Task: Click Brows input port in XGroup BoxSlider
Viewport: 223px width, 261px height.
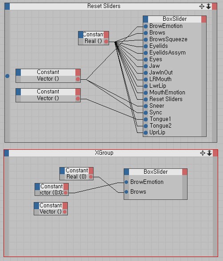Action: (x=126, y=192)
